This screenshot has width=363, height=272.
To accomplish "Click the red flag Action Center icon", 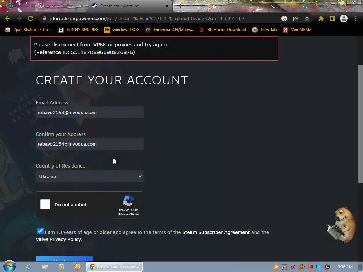I will tap(310, 267).
